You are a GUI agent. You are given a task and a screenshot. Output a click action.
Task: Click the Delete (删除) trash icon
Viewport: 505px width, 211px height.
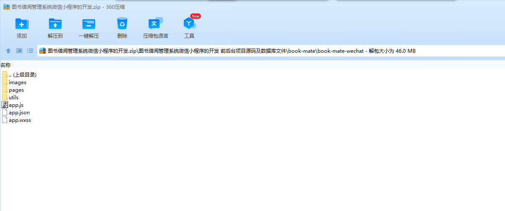pyautogui.click(x=122, y=23)
